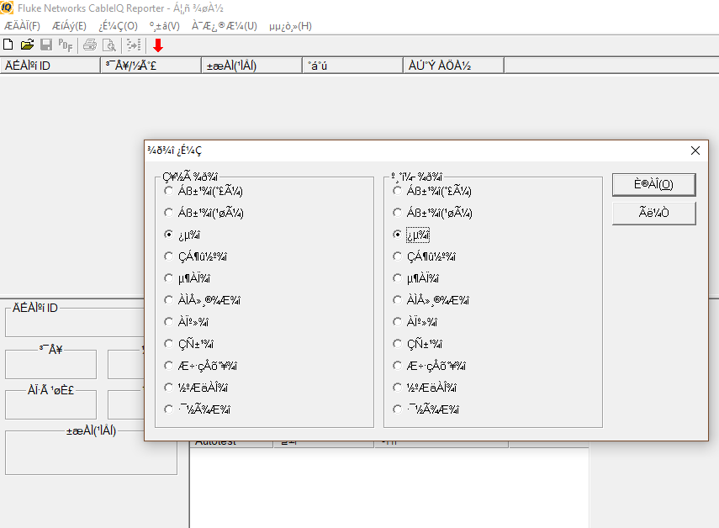Select the focused '¿µ¾î' radio in right group
Screen dimensions: 719x528
pos(411,235)
